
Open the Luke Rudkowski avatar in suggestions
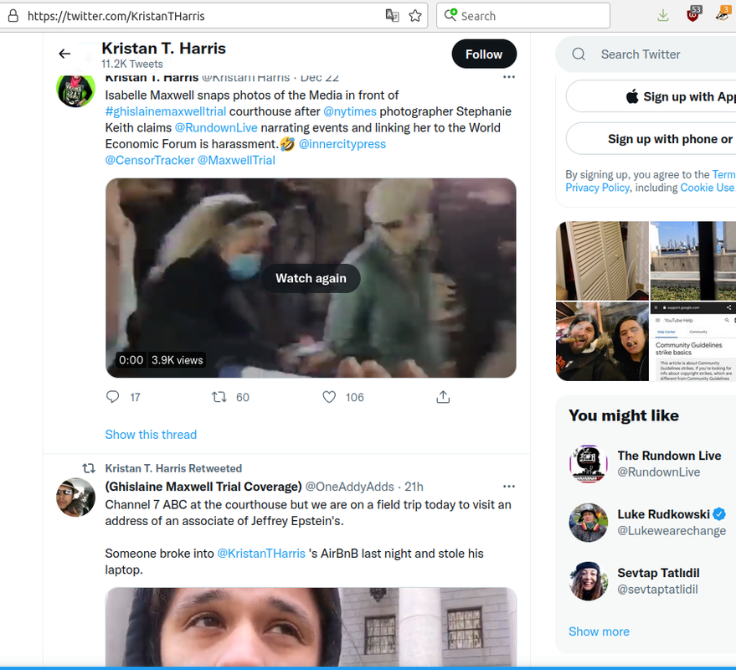point(588,523)
